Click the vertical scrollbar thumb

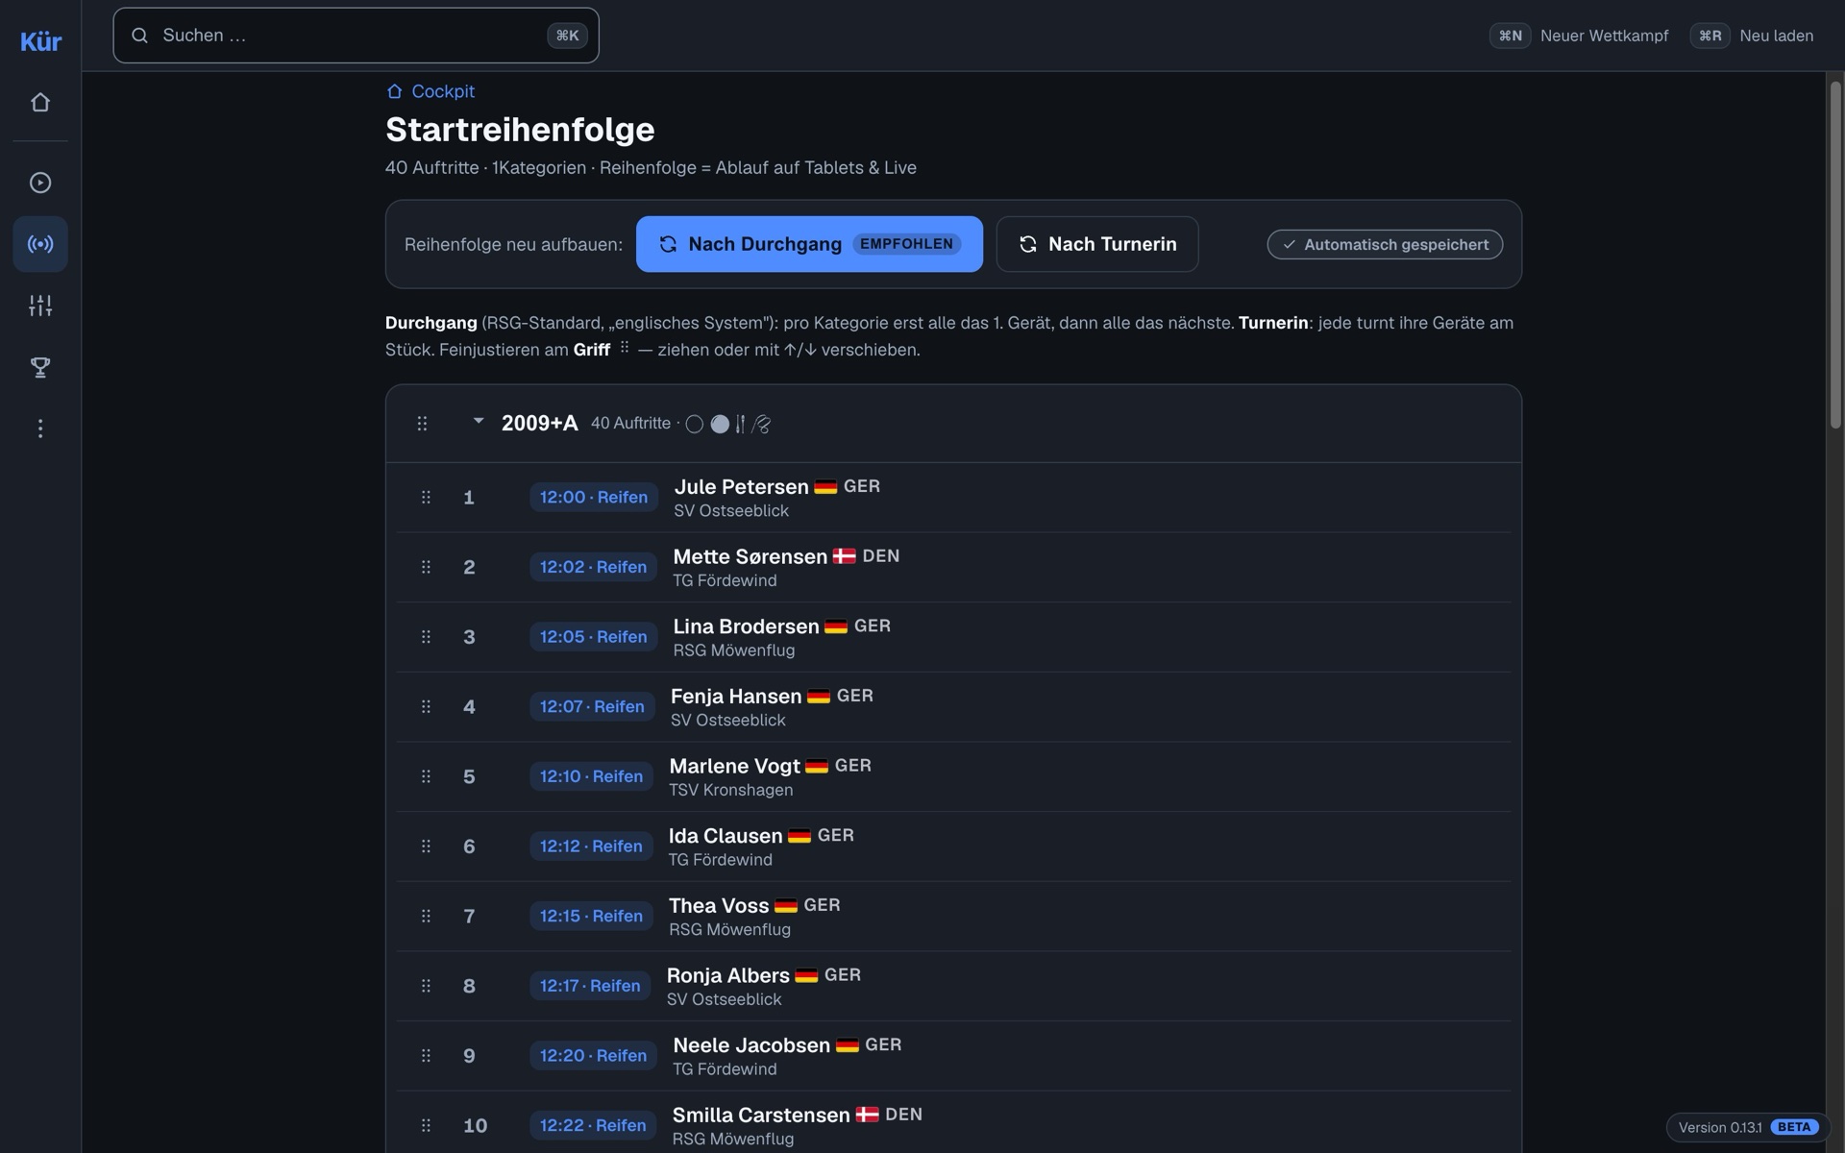coord(1835,255)
